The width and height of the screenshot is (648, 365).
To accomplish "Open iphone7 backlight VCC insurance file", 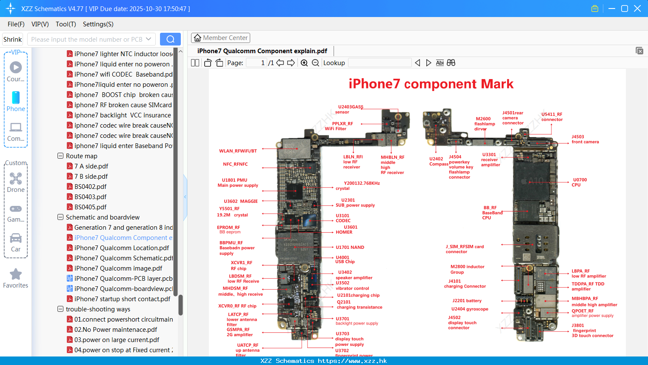I will coord(119,115).
